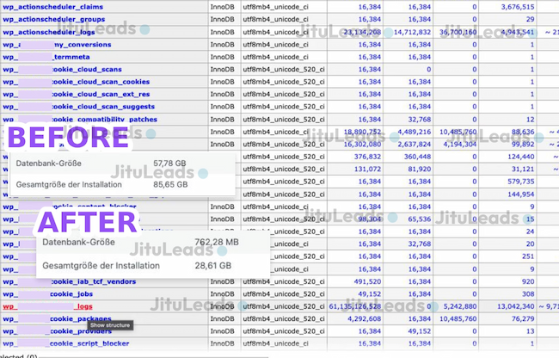Open the cookie_iab_tcf_vendors table

tap(70, 281)
